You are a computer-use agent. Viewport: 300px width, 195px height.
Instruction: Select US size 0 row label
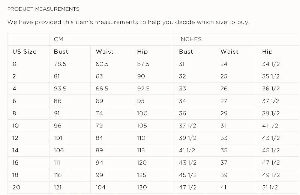(14, 64)
